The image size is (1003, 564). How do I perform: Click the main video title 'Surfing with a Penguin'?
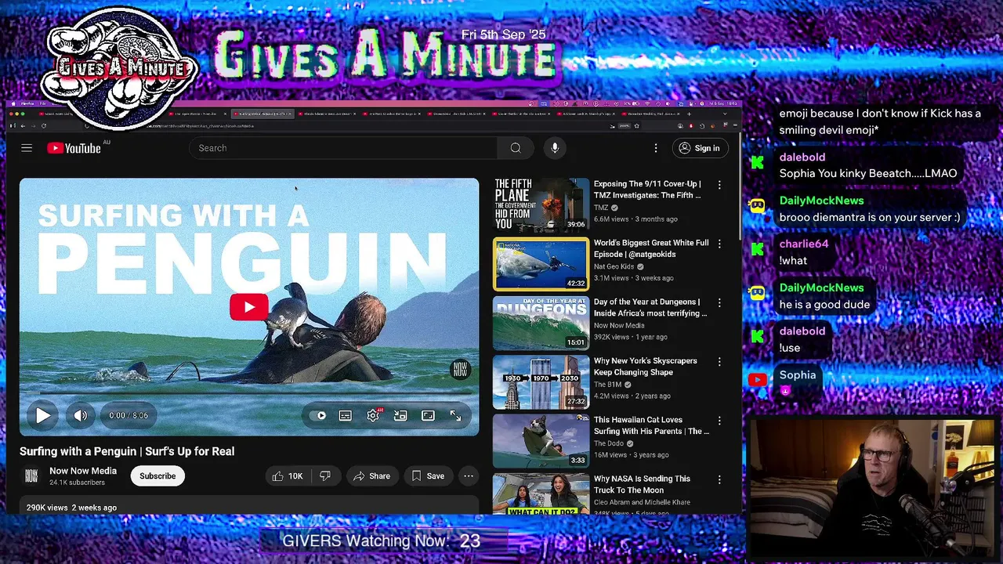(x=127, y=451)
